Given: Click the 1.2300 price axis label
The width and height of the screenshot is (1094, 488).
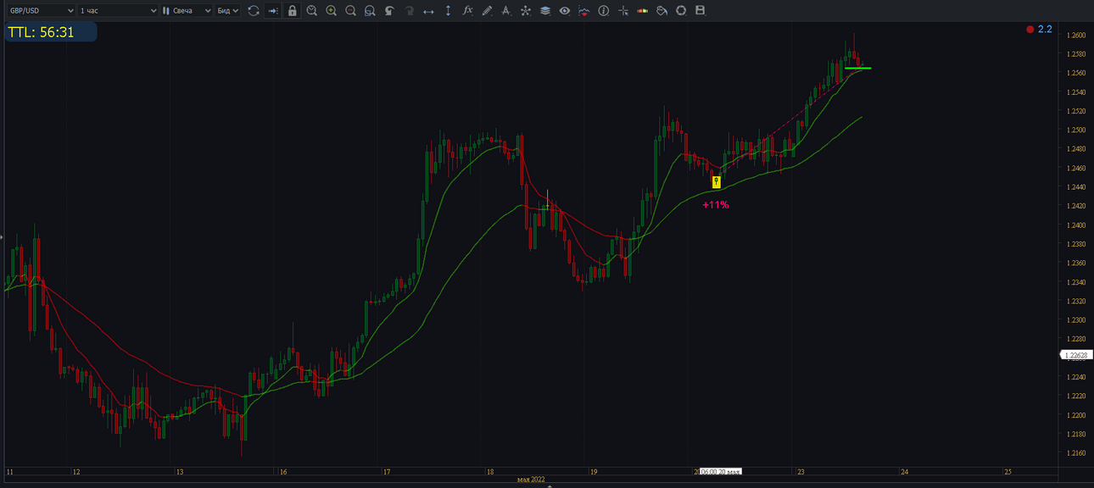Looking at the screenshot, I should [x=1077, y=320].
